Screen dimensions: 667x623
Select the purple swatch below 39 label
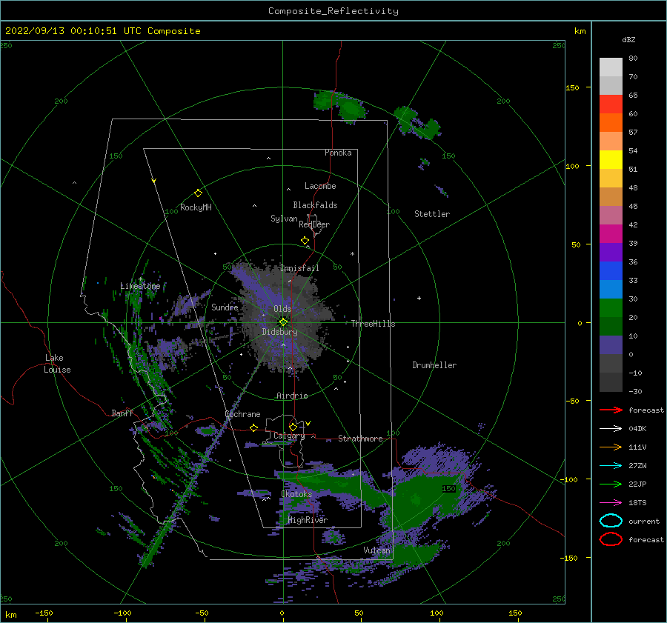click(x=611, y=252)
